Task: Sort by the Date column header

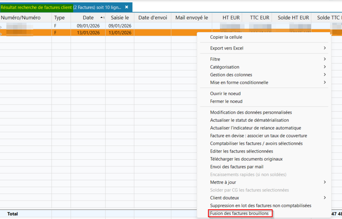Action: (x=88, y=18)
